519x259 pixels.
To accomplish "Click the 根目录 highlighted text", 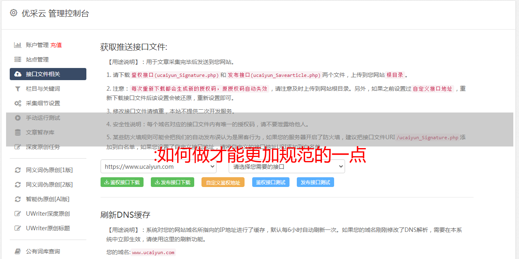I will [395, 75].
